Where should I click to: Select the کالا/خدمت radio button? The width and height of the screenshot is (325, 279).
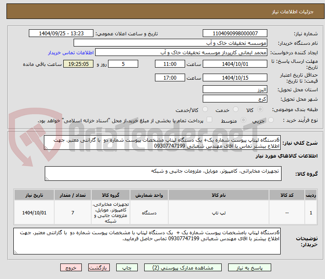click(x=205, y=109)
